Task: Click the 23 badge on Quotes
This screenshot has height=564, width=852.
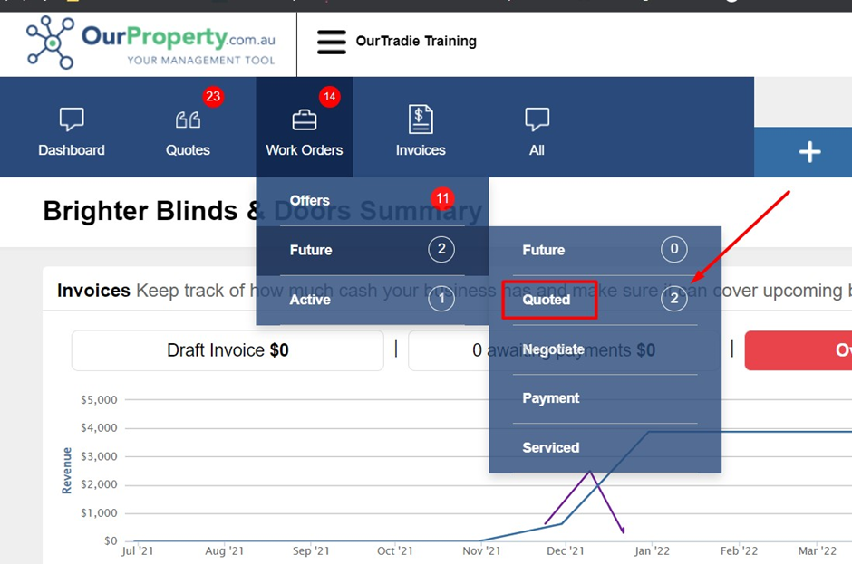Action: click(213, 97)
